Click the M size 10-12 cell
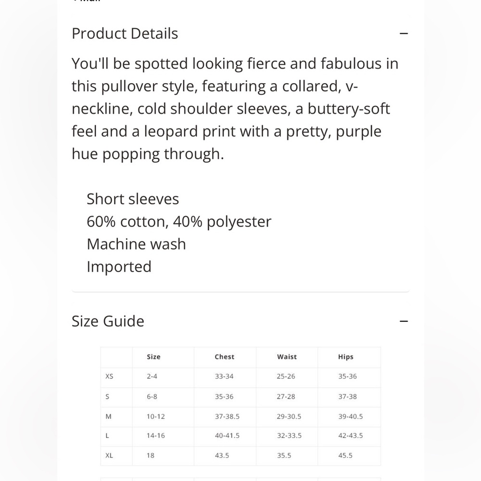 (156, 416)
